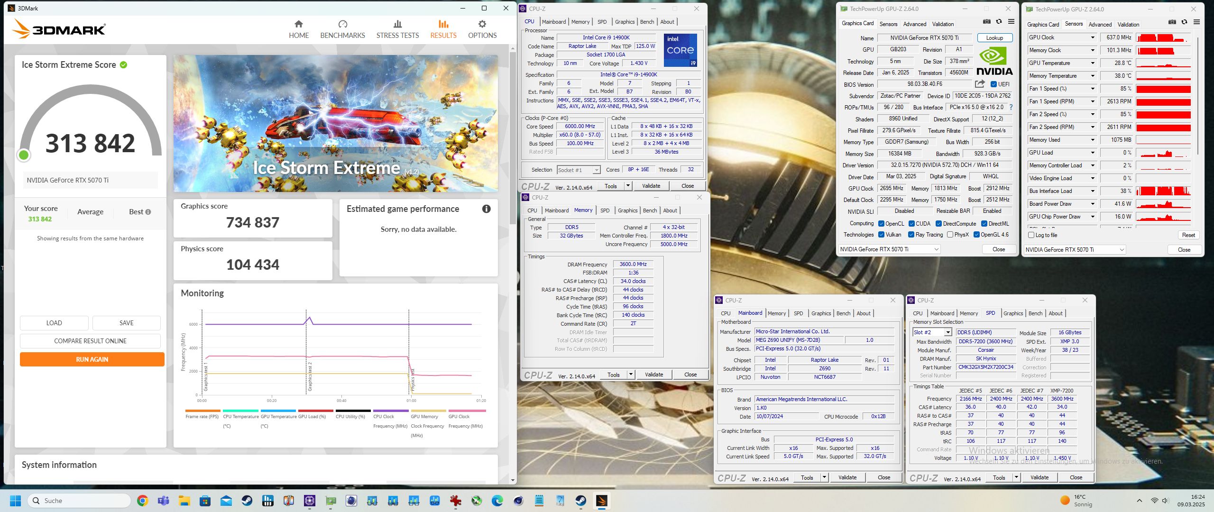Click RUN AGAIN button in 3DMark
Image resolution: width=1214 pixels, height=512 pixels.
click(92, 359)
